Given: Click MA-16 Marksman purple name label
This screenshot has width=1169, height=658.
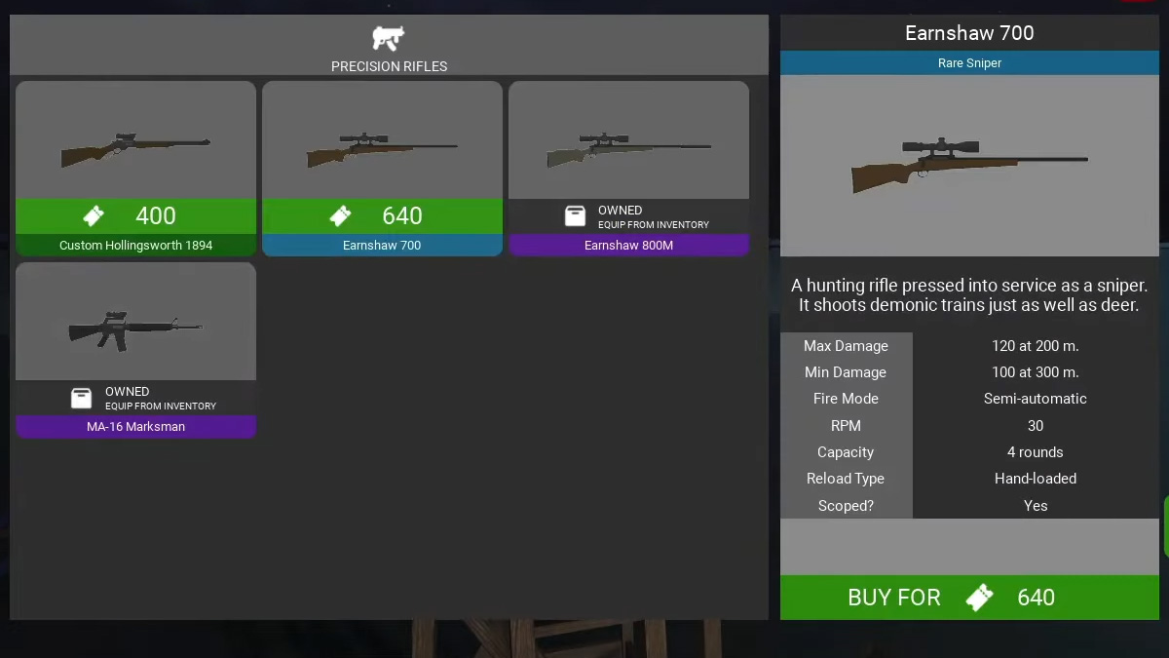Looking at the screenshot, I should pos(136,427).
